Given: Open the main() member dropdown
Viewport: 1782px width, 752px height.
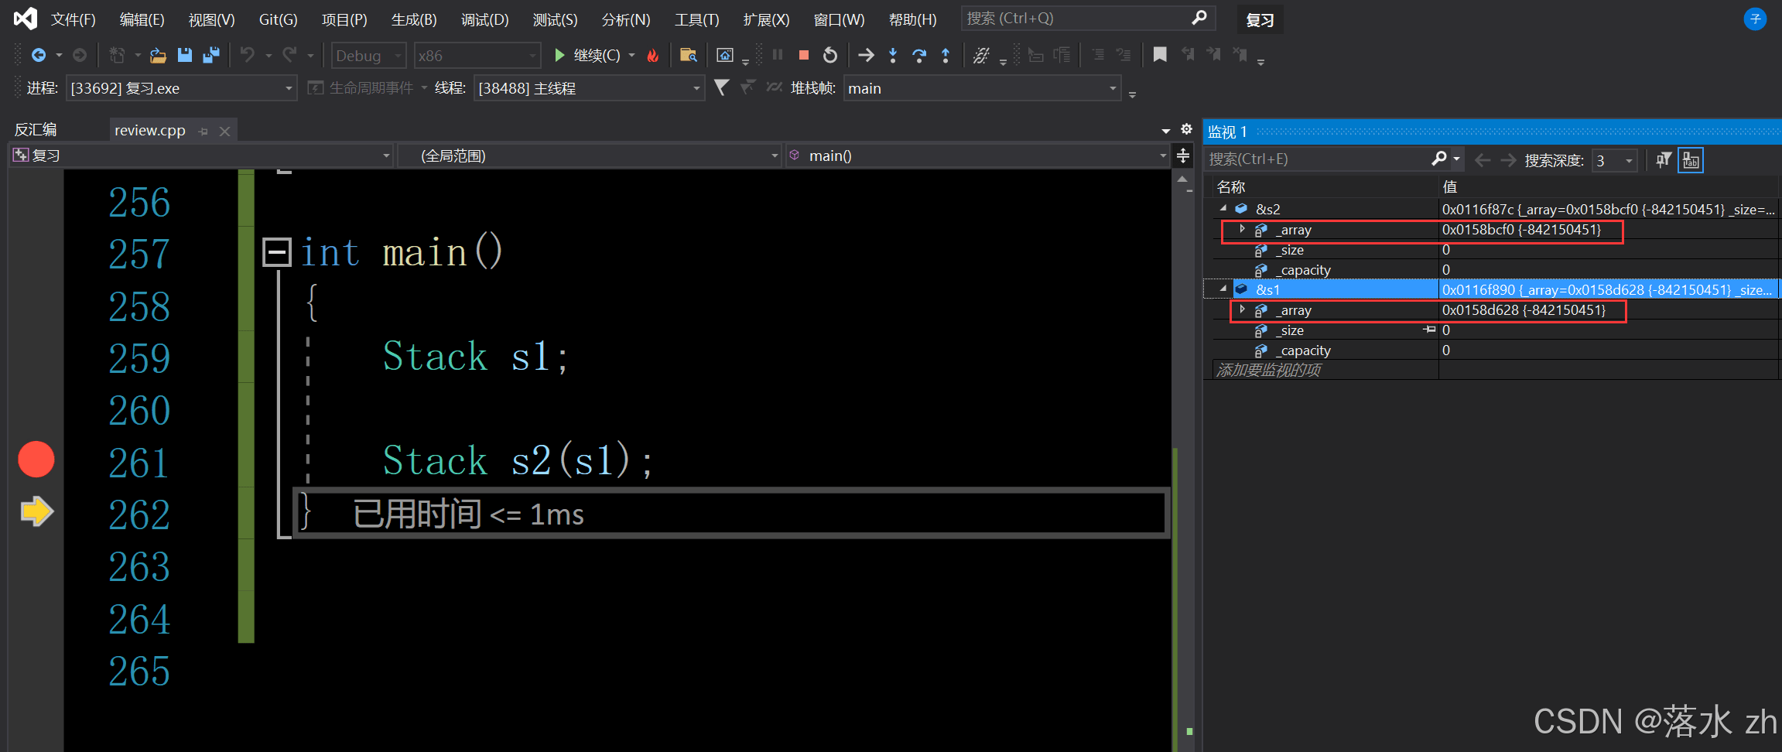Looking at the screenshot, I should [977, 156].
